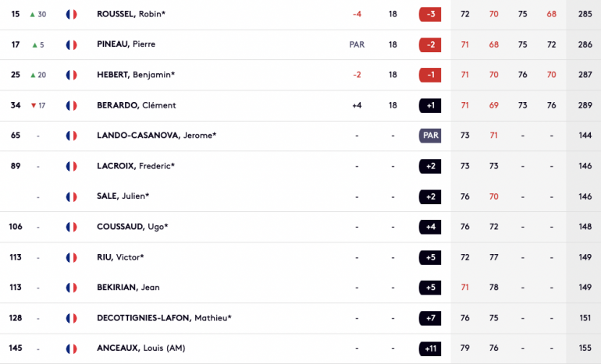Click the red down arrow in Berardo's row
This screenshot has width=601, height=364.
[34, 106]
